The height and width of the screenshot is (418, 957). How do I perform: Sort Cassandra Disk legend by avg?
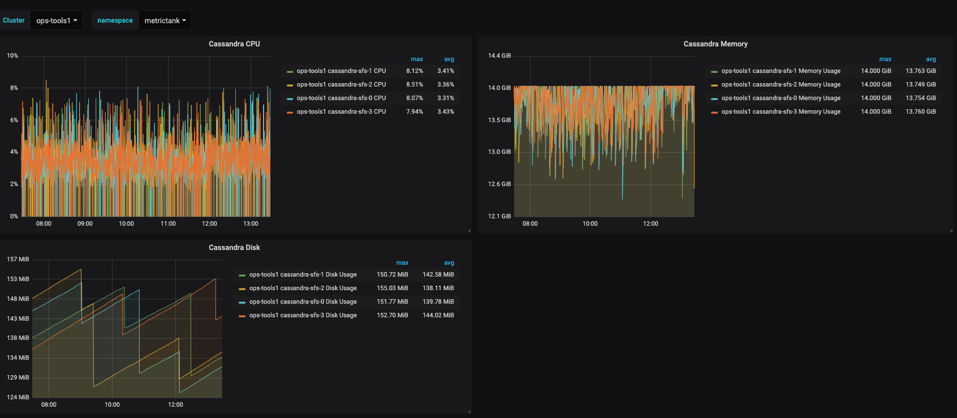point(449,263)
